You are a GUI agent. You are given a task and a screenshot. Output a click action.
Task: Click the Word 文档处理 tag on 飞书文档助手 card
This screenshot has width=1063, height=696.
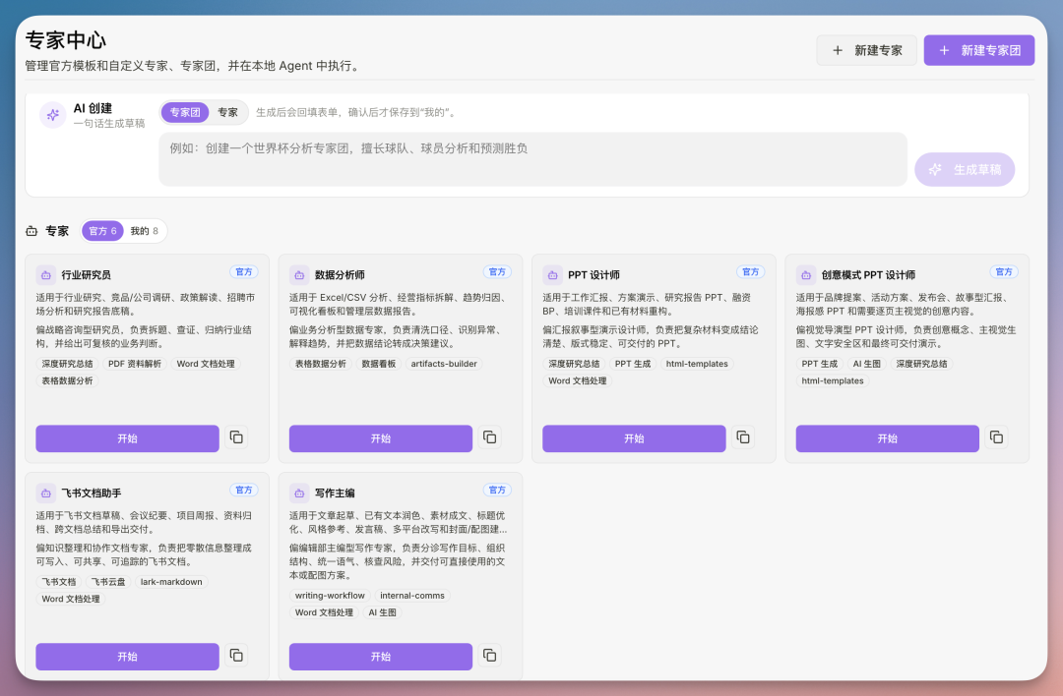[x=71, y=600]
